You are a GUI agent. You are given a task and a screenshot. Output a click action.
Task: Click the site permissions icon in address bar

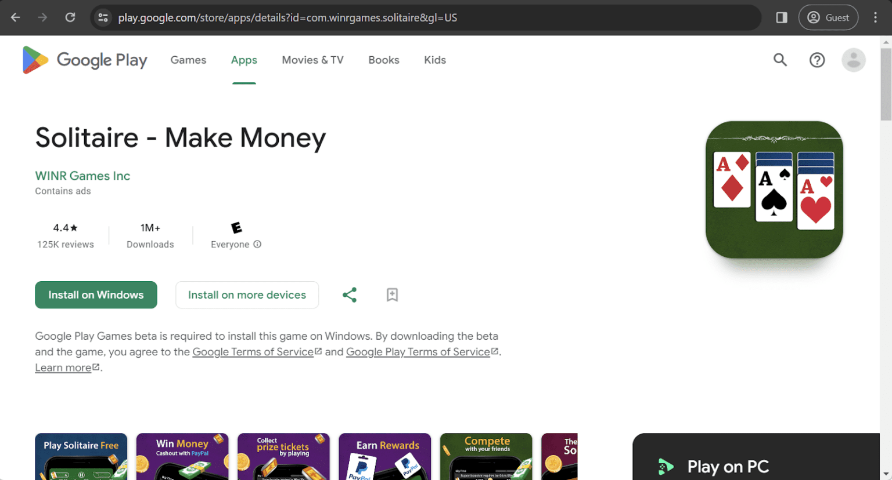[103, 17]
